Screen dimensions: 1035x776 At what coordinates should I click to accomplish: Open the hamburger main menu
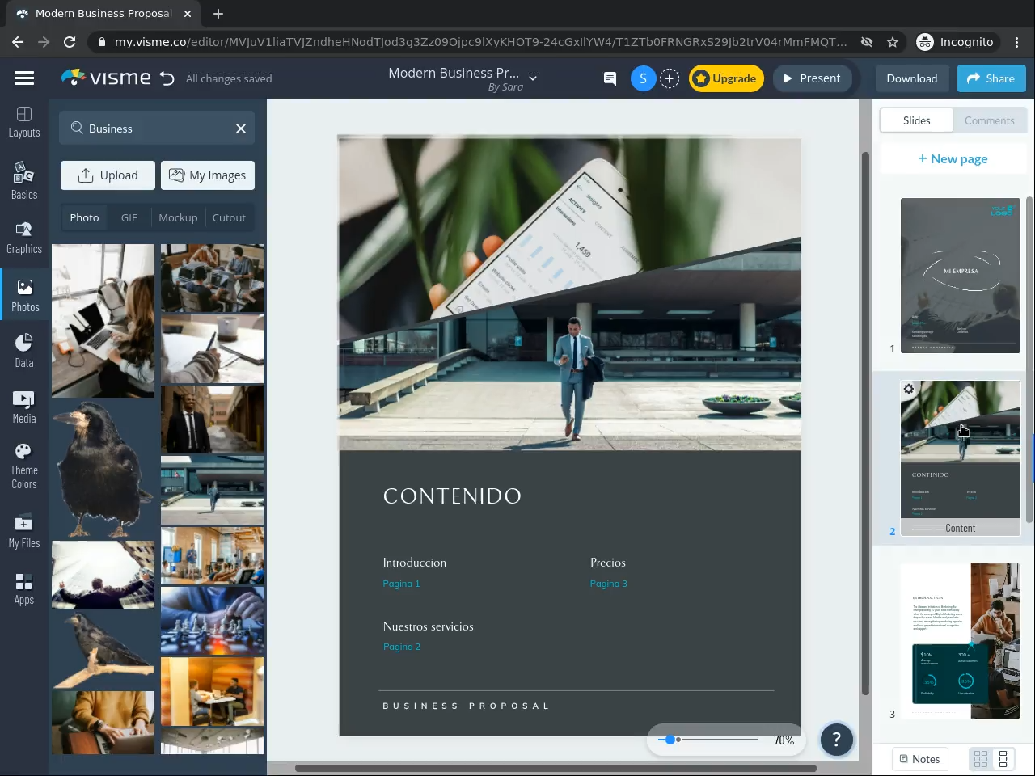[24, 78]
